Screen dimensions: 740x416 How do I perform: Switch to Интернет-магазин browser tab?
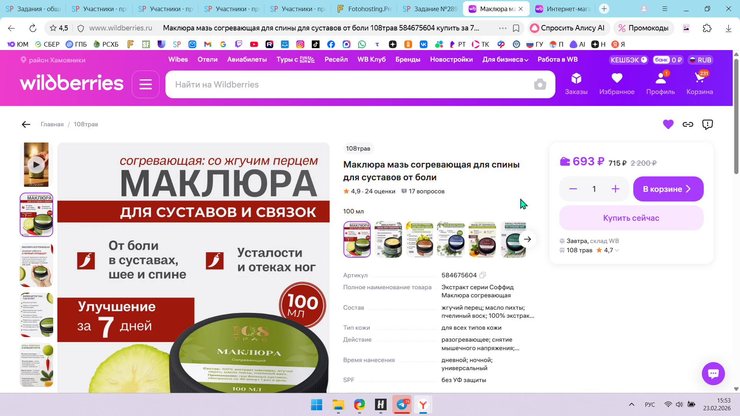tap(563, 9)
